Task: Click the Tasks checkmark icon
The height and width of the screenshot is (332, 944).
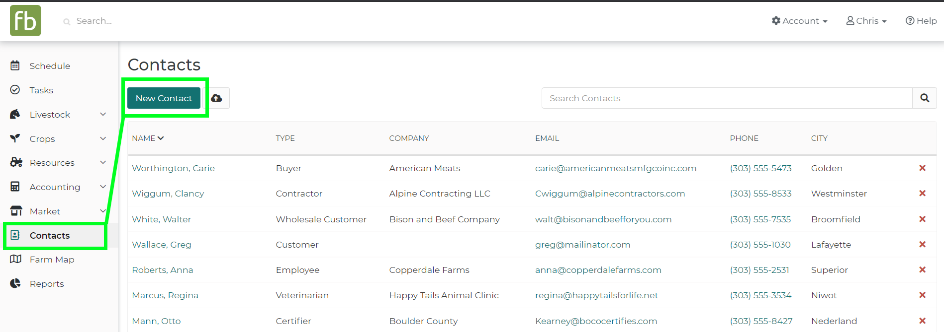Action: (15, 90)
